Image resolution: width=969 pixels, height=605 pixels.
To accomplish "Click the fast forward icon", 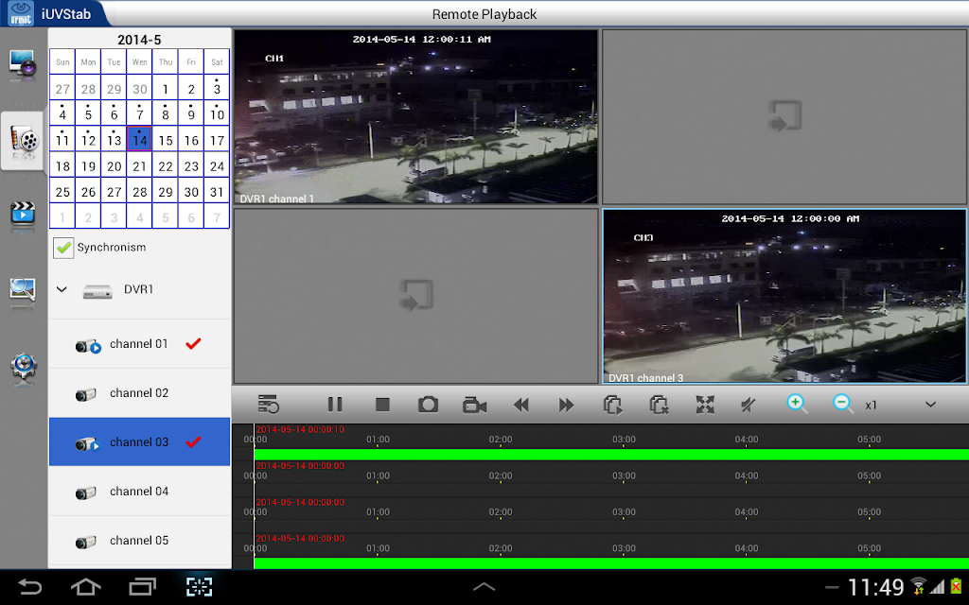I will coord(566,405).
